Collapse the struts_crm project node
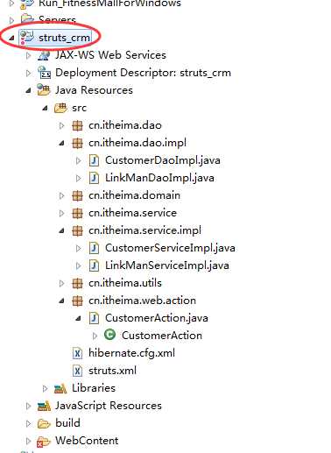The height and width of the screenshot is (453, 331). click(12, 38)
